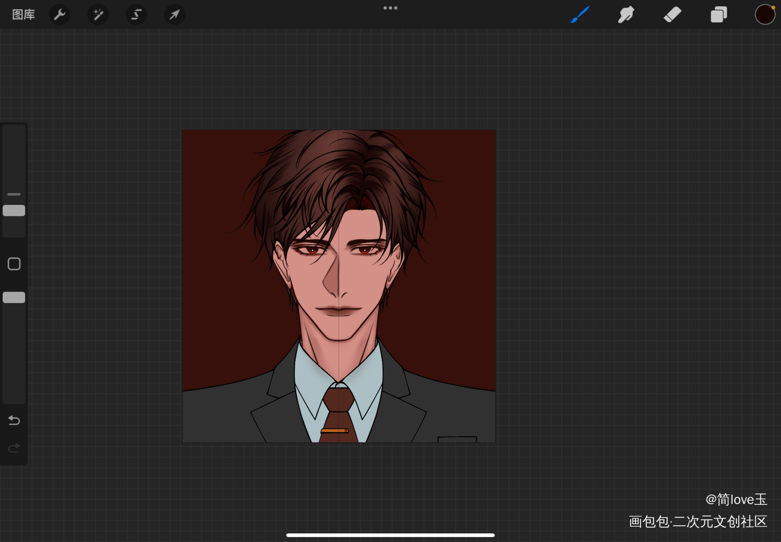
Task: Click the undo arrow
Action: [x=14, y=421]
